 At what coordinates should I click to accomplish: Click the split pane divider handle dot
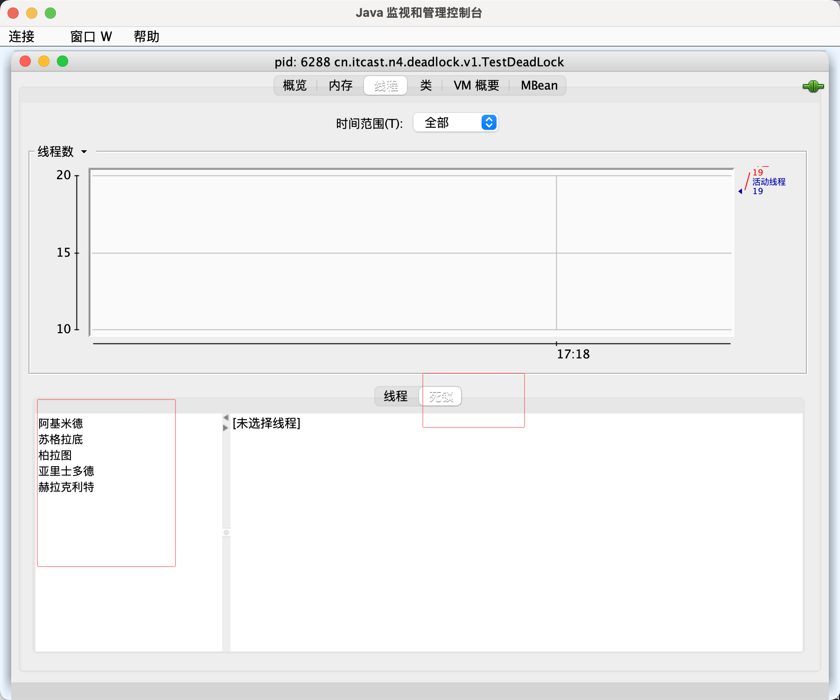(226, 532)
